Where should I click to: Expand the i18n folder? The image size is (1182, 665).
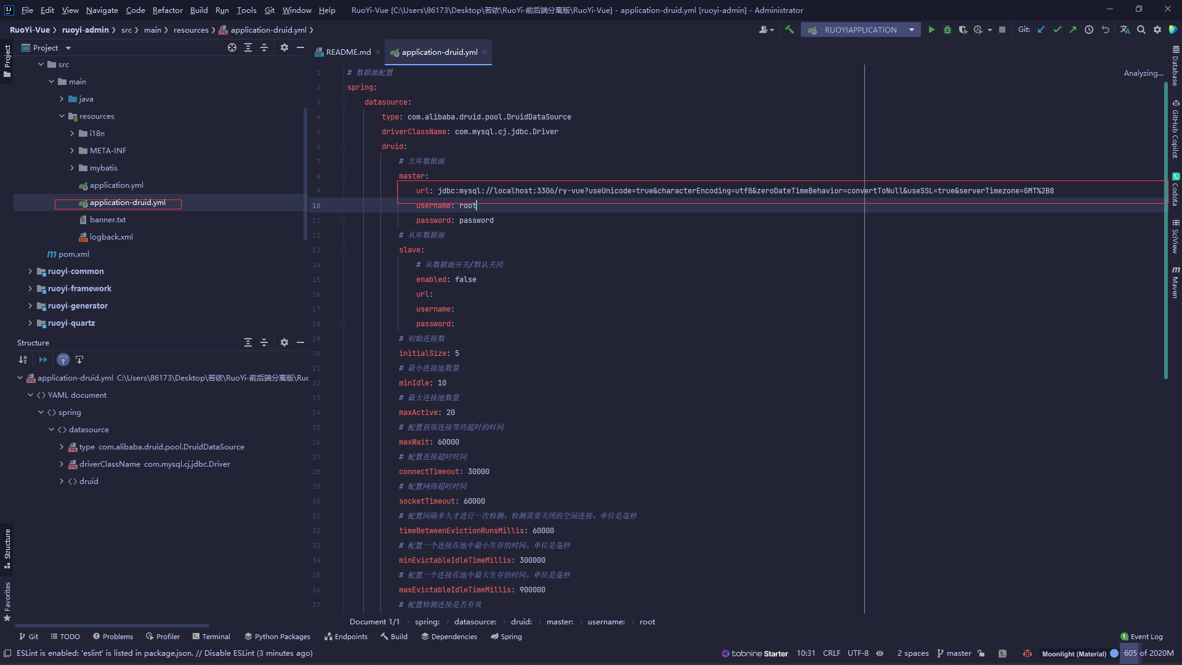pos(72,133)
